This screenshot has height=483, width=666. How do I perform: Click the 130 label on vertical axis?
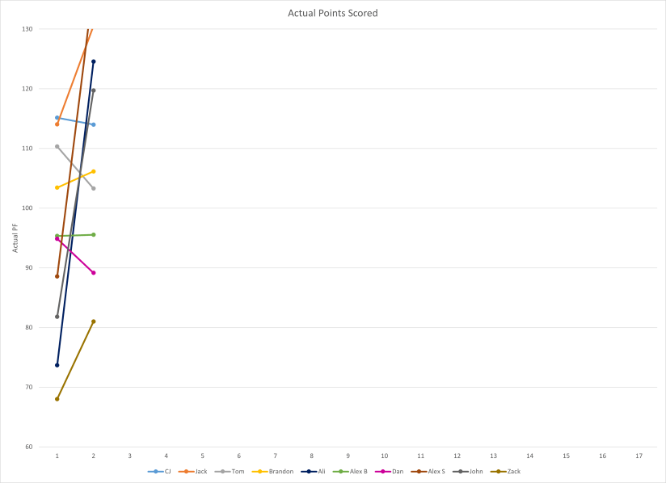[28, 29]
